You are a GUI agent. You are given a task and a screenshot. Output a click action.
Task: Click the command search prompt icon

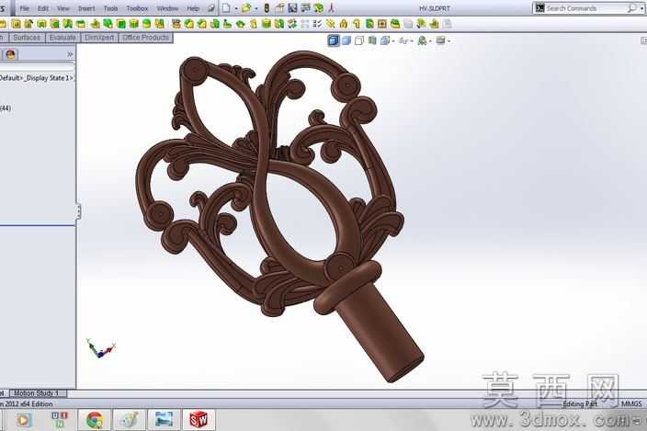[x=539, y=8]
